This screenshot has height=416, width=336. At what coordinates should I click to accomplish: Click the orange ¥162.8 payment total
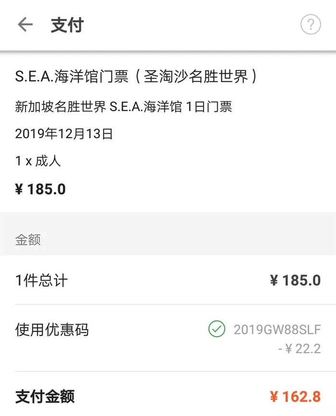pyautogui.click(x=295, y=397)
